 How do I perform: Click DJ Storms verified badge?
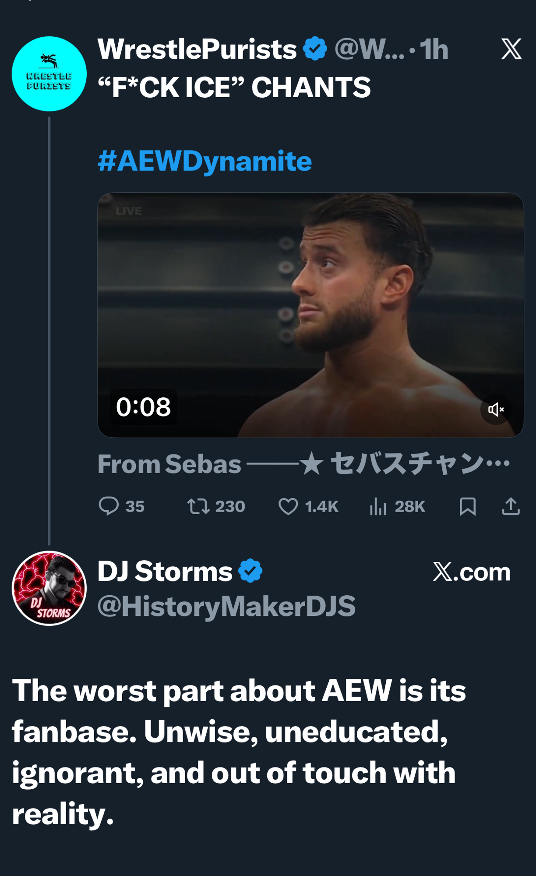click(250, 571)
